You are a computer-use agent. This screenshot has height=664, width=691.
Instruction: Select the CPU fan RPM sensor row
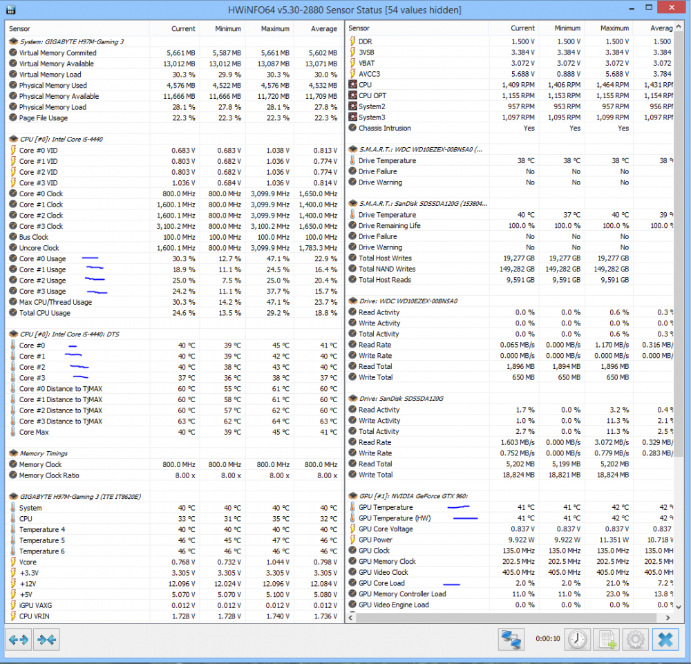tap(366, 85)
